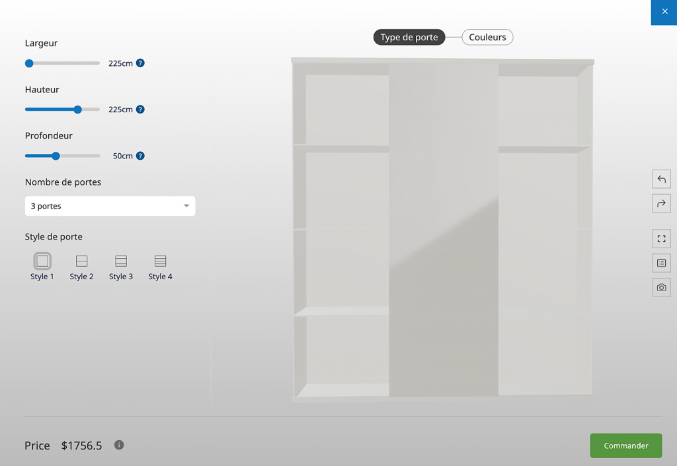Screen dimensions: 677x466
Task: Click the Hauteur slider handle
Action: tap(78, 110)
